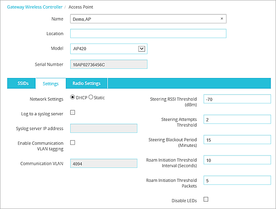Go to Gateway Wireless Controller breadcrumb link
The height and width of the screenshot is (209, 276).
point(34,7)
